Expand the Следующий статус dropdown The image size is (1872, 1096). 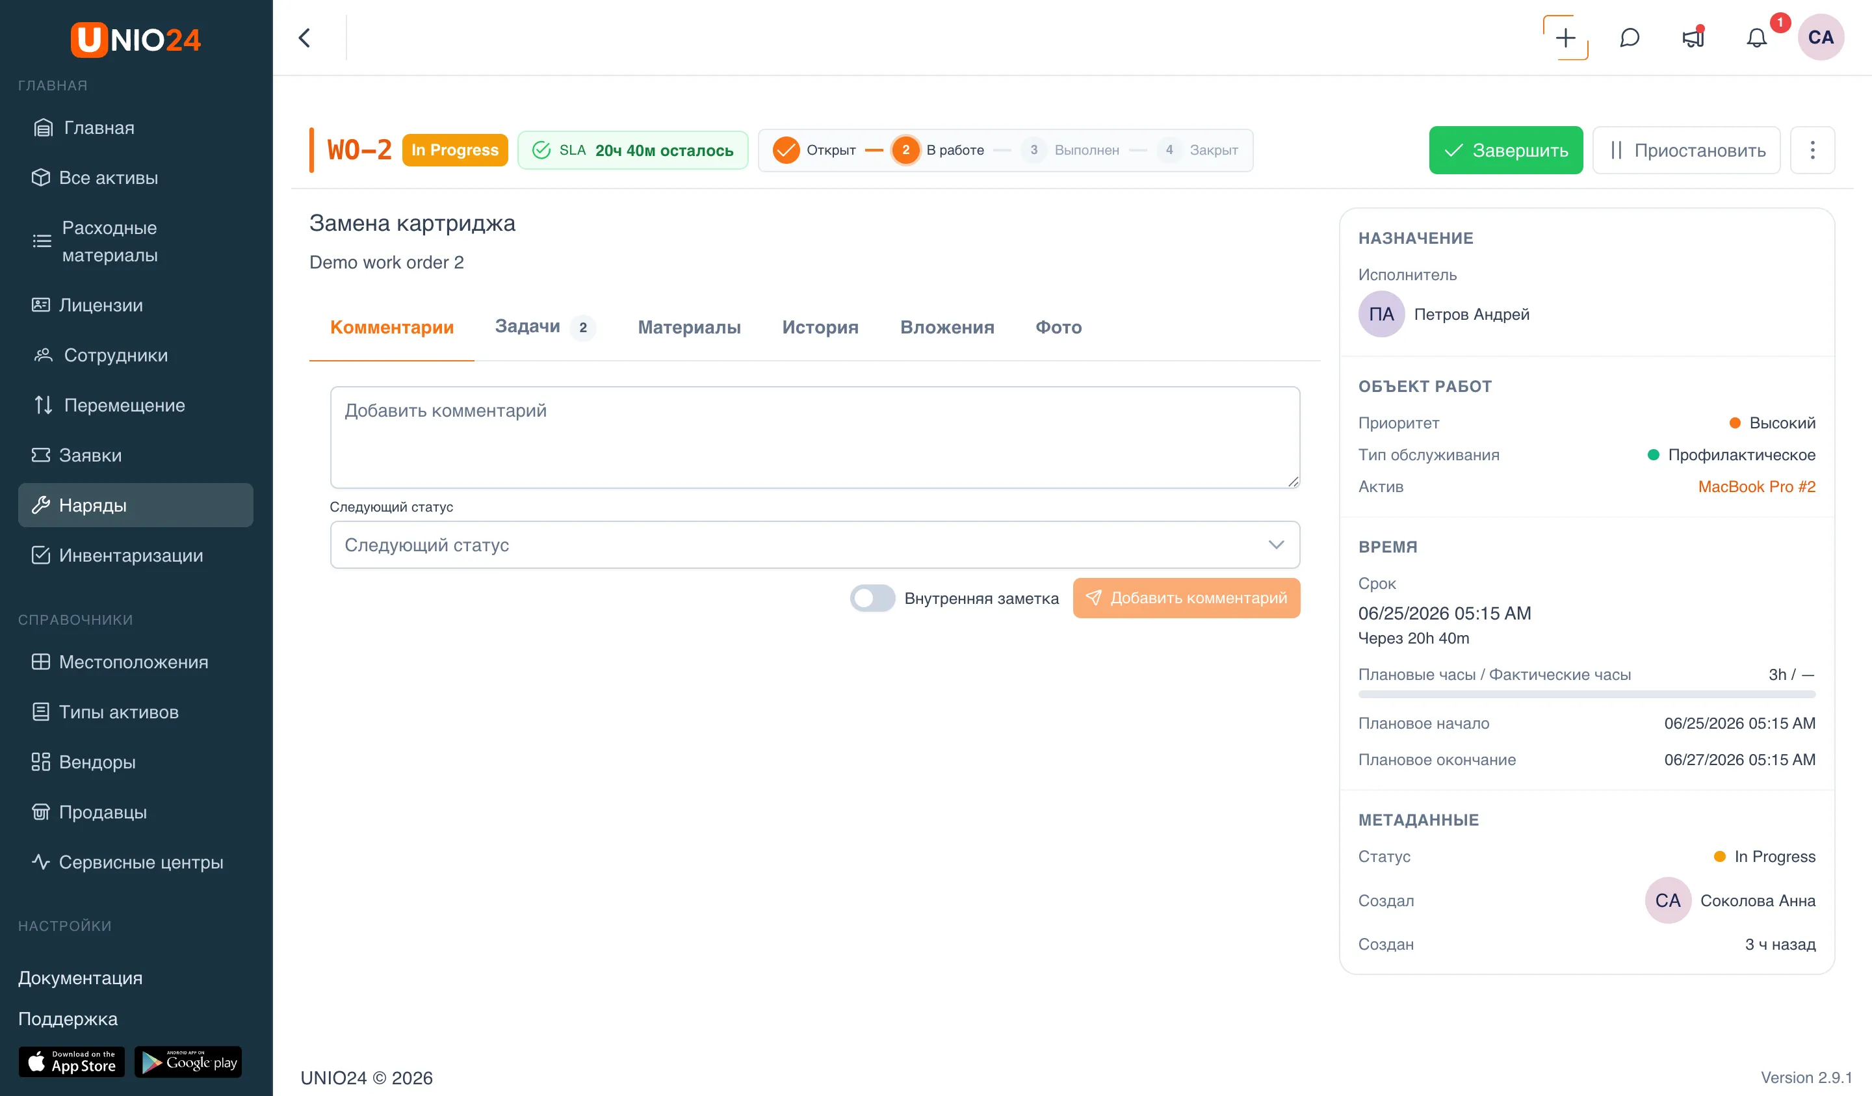[x=815, y=545]
